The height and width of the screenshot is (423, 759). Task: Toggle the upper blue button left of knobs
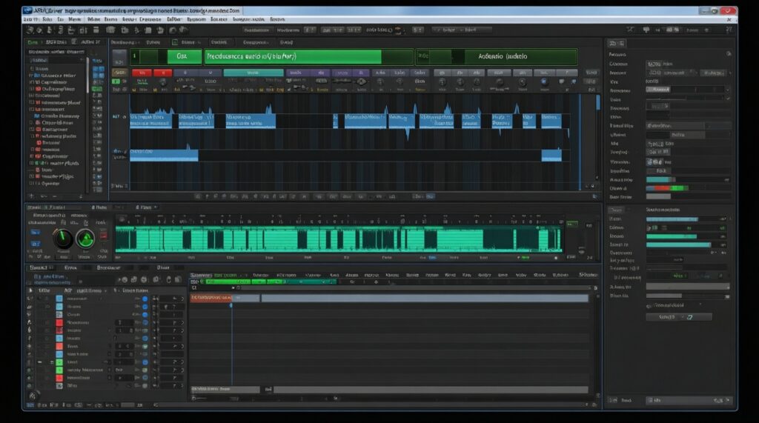36,233
